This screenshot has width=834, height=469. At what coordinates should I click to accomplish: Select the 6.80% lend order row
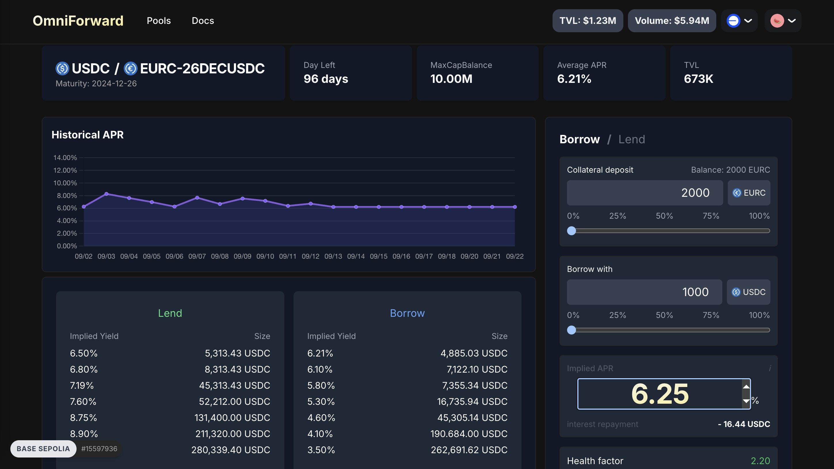tap(170, 369)
